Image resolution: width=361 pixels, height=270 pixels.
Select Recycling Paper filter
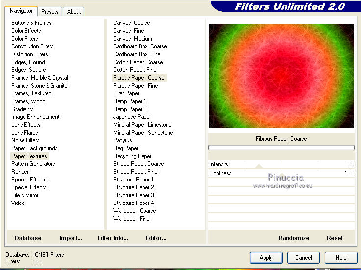pos(132,156)
